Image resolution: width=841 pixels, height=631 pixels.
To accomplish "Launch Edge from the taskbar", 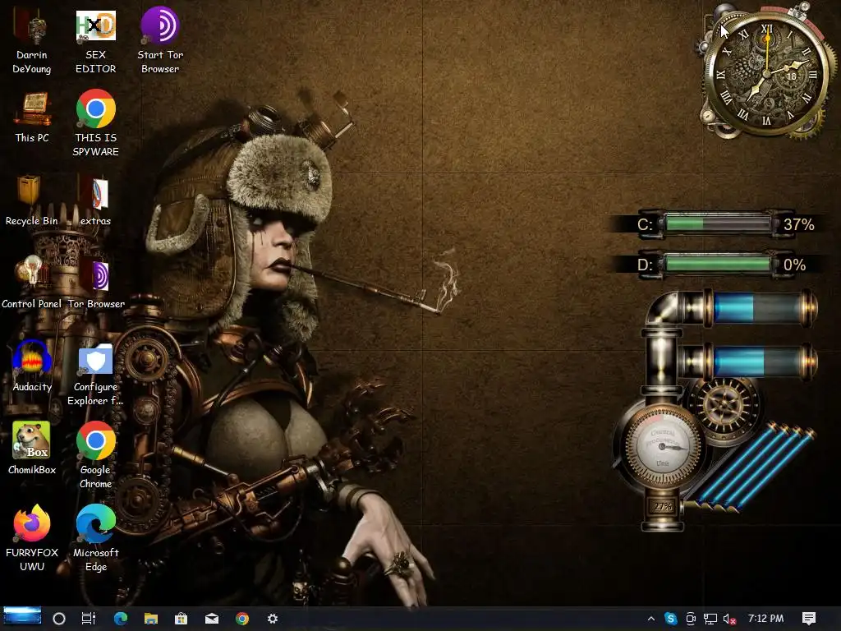I will [x=120, y=619].
